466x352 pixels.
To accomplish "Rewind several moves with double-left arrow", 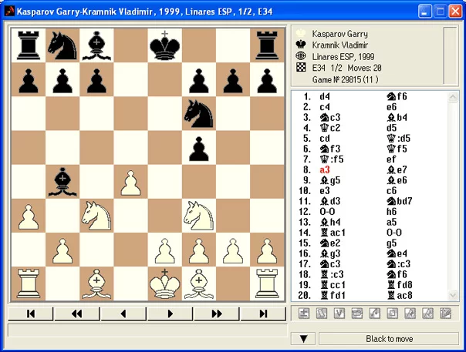I will [77, 313].
